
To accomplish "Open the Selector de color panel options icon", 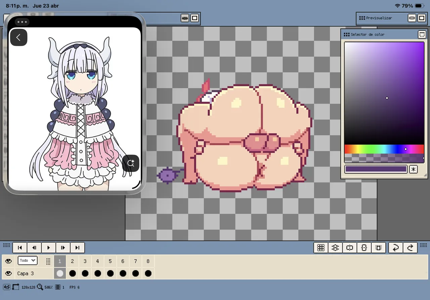I will tap(422, 35).
